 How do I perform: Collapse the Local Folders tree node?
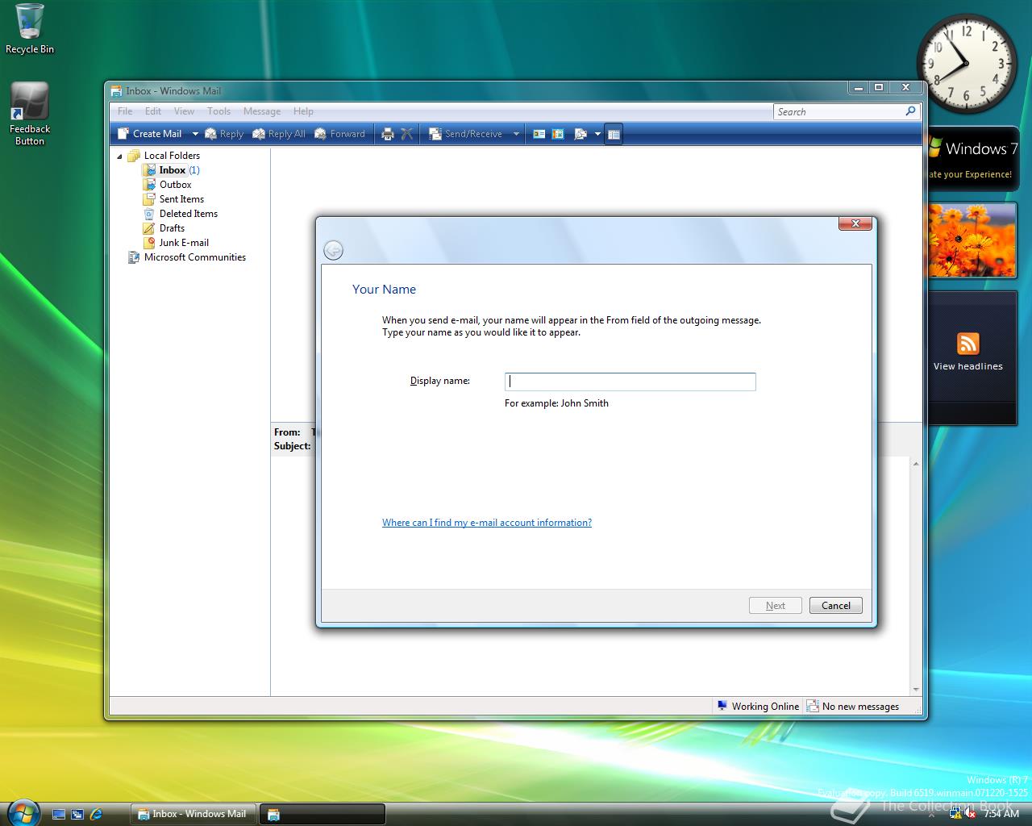120,156
